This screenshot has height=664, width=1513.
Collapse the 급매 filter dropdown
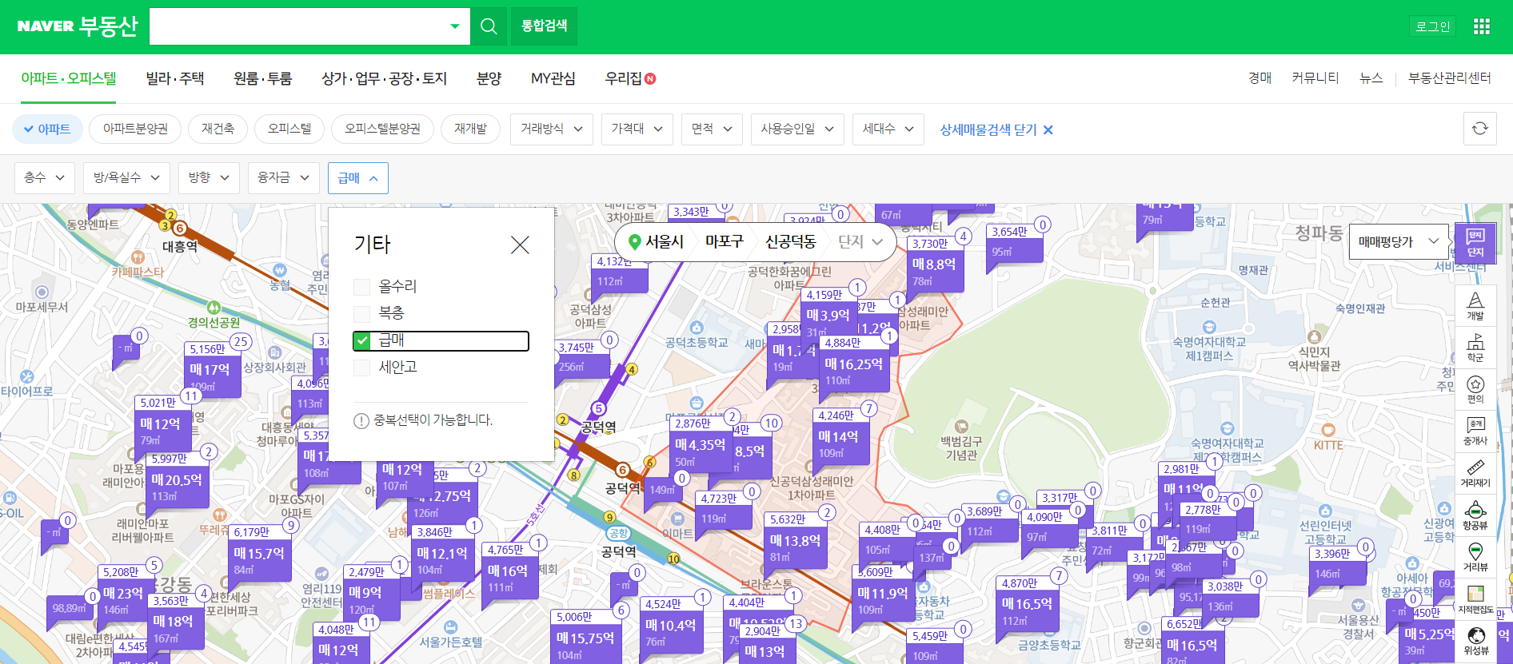pyautogui.click(x=358, y=177)
